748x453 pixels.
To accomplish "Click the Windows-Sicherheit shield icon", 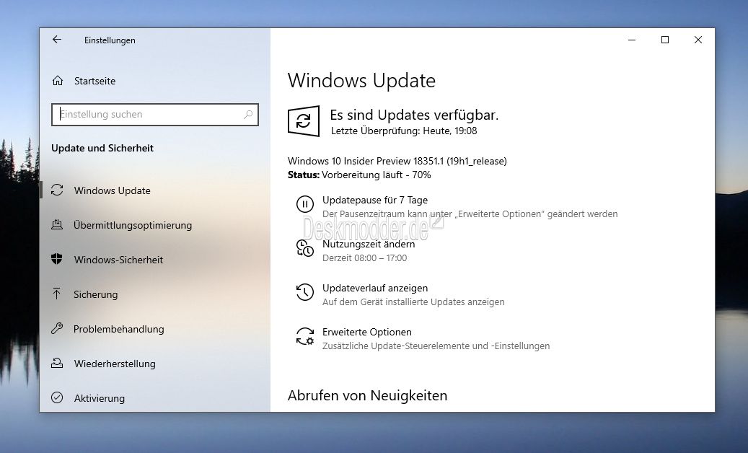I will [57, 259].
